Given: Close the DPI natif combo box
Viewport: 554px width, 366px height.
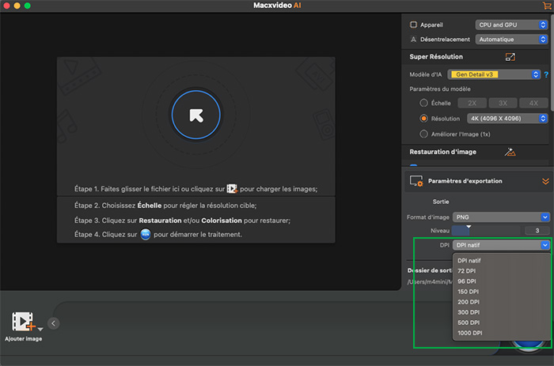Looking at the screenshot, I should tap(501, 245).
